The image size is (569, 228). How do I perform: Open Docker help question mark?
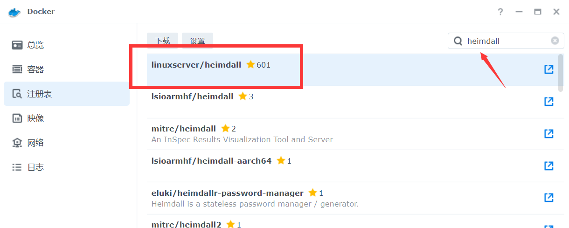pyautogui.click(x=500, y=12)
